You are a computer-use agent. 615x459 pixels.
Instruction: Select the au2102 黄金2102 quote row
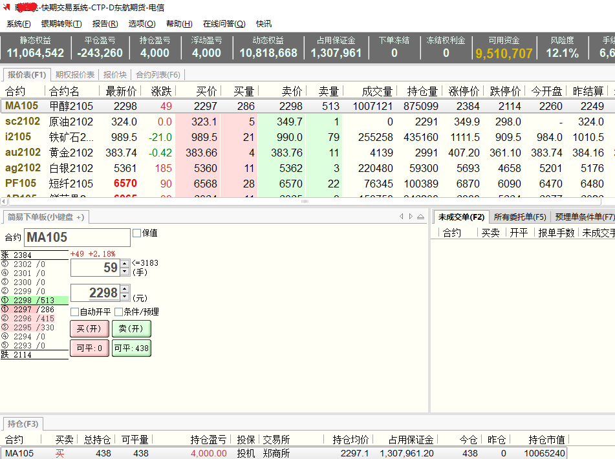308,153
